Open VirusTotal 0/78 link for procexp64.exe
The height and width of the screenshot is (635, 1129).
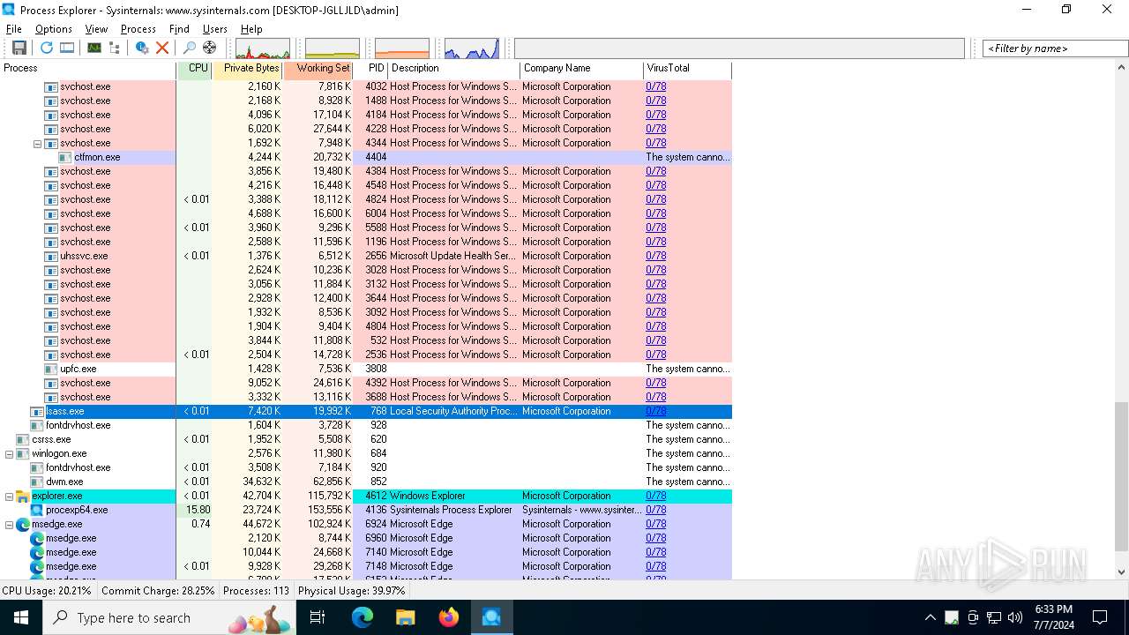pyautogui.click(x=656, y=510)
